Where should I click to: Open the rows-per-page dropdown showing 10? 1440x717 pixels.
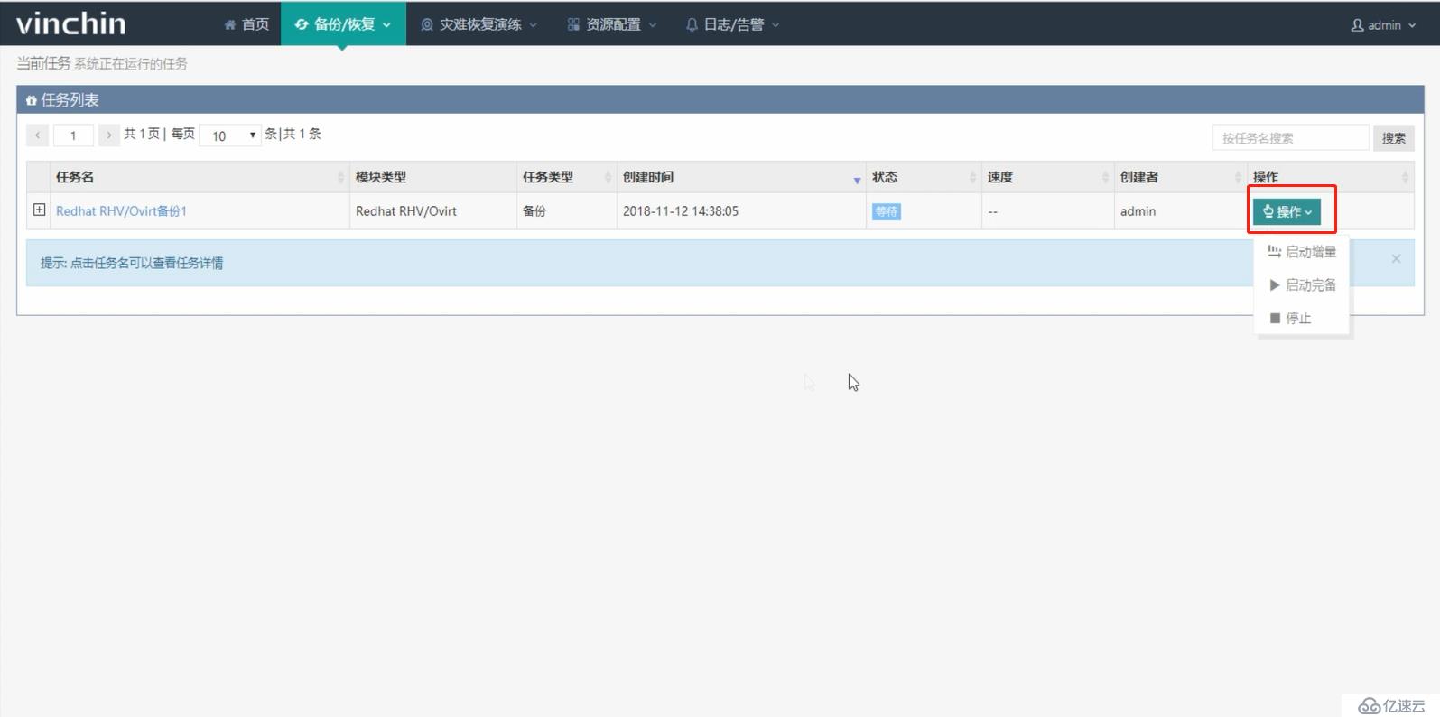point(230,135)
